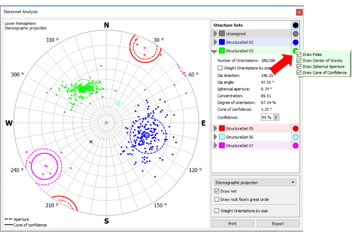Uncheck Draw Center of Gravity option
358x237 pixels.
[x=299, y=61]
